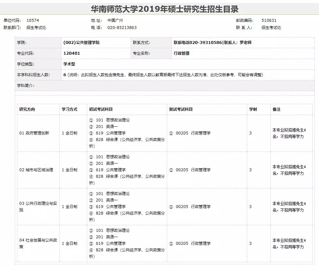Click 828 综合课 in the 城市与区域治理 row
The width and height of the screenshot is (319, 266).
coord(127,180)
